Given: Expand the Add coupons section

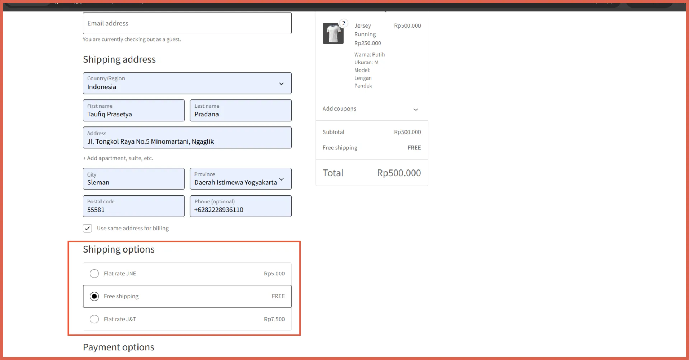Looking at the screenshot, I should 371,109.
